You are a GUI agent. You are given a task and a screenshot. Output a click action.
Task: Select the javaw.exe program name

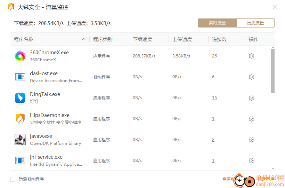(x=41, y=136)
